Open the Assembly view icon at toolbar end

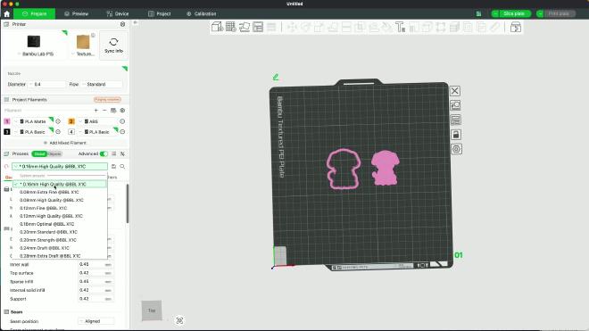[x=516, y=27]
